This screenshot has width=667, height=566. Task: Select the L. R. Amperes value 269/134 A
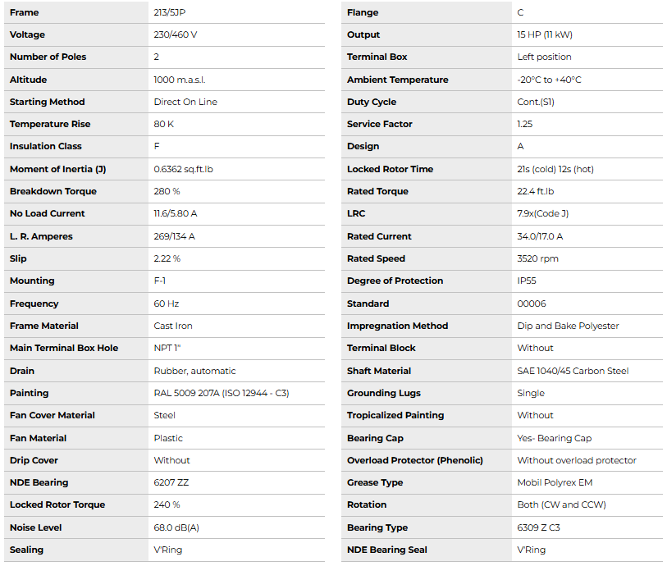pyautogui.click(x=174, y=236)
